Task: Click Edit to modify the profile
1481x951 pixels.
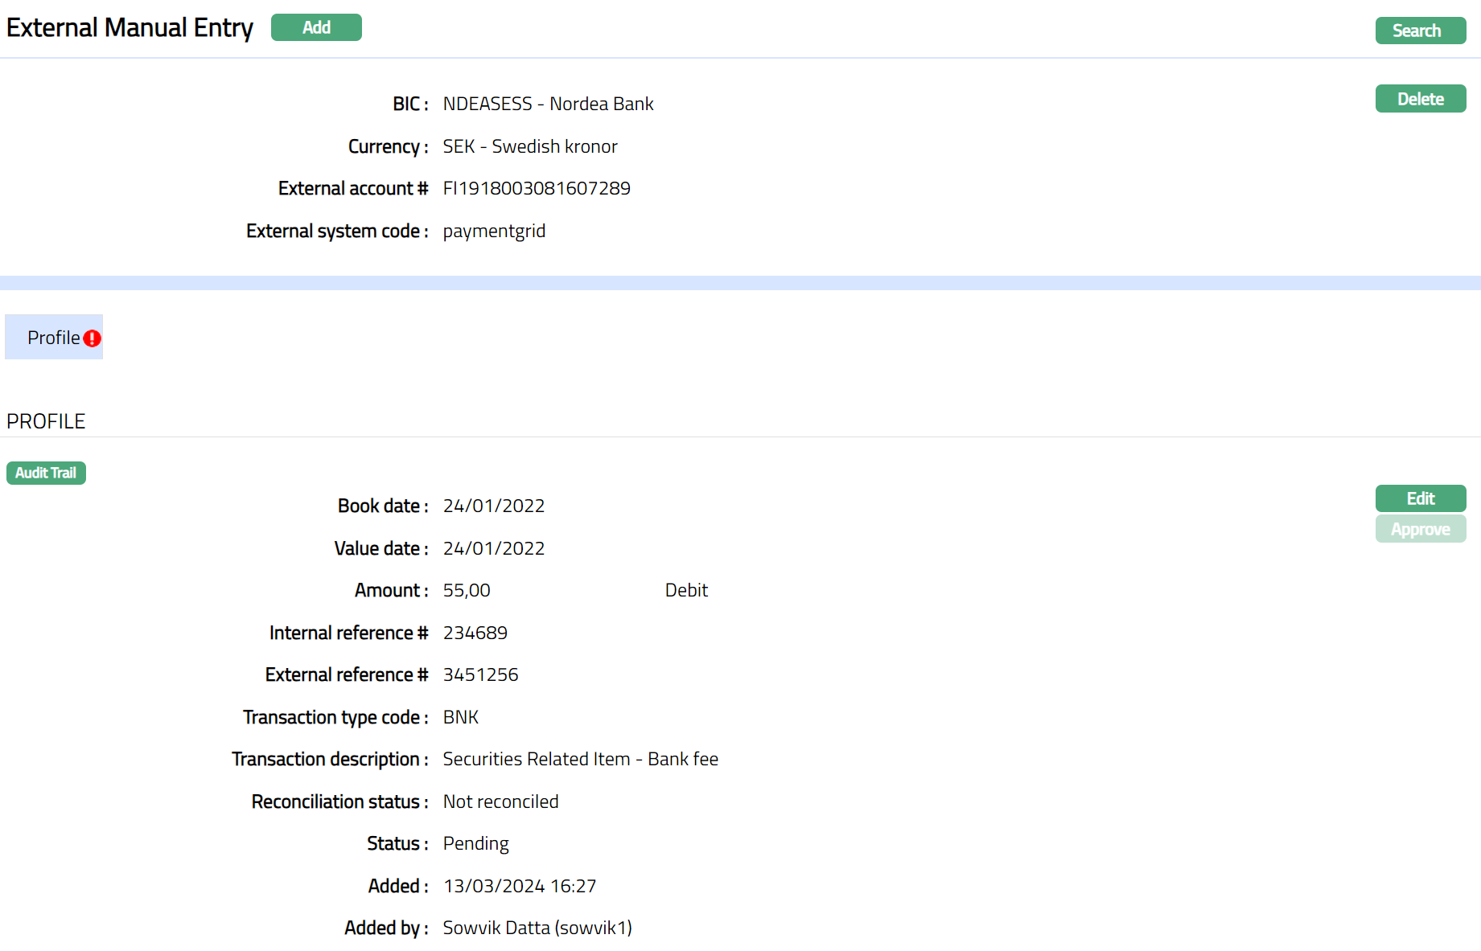Action: (1420, 498)
